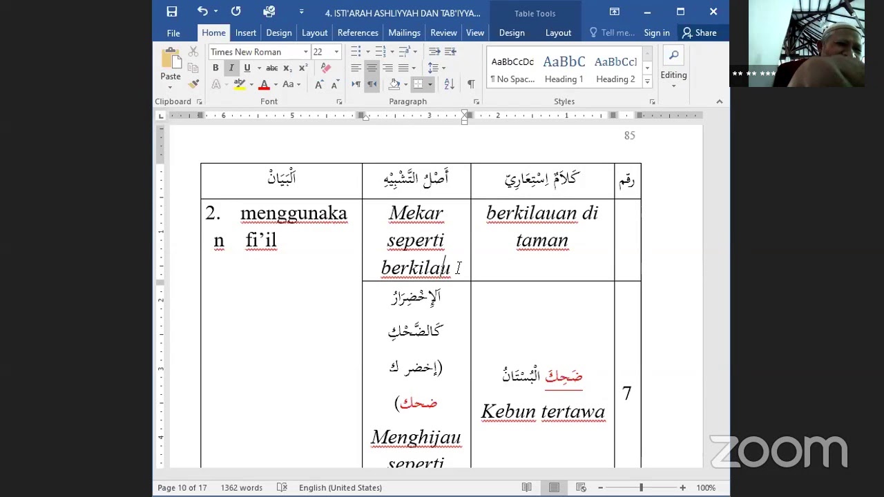884x497 pixels.
Task: Apply borders using the borders icon
Action: pos(418,84)
